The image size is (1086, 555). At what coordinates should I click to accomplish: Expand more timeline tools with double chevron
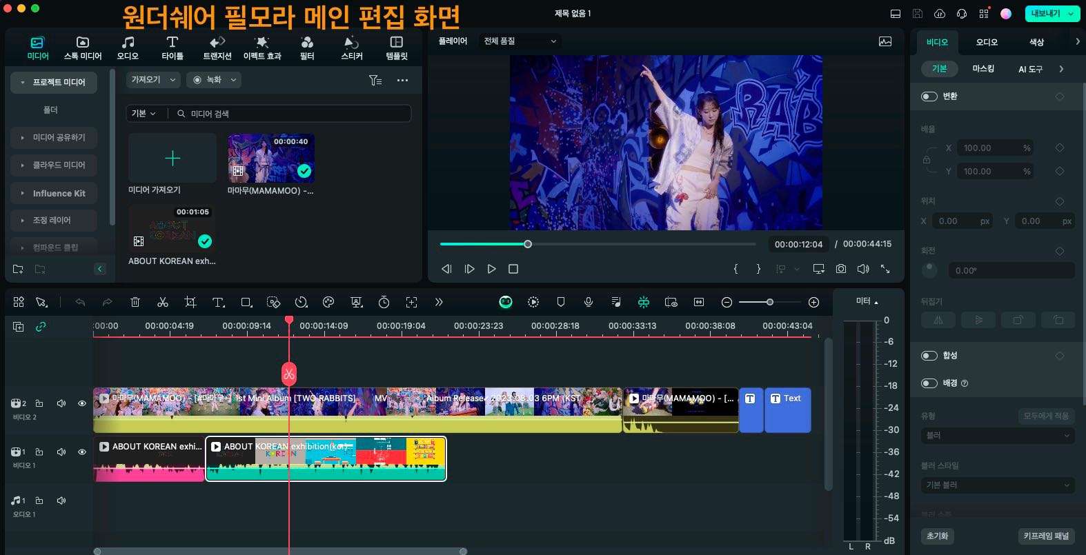439,302
